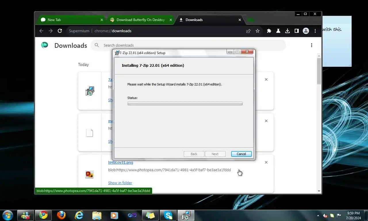
Task: Click the Chrome taskbar icon
Action: point(43,215)
